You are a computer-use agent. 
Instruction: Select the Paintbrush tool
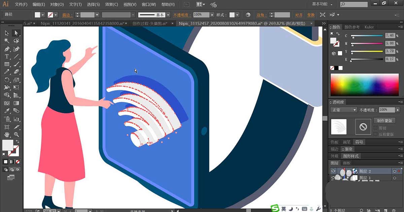pyautogui.click(x=16, y=64)
